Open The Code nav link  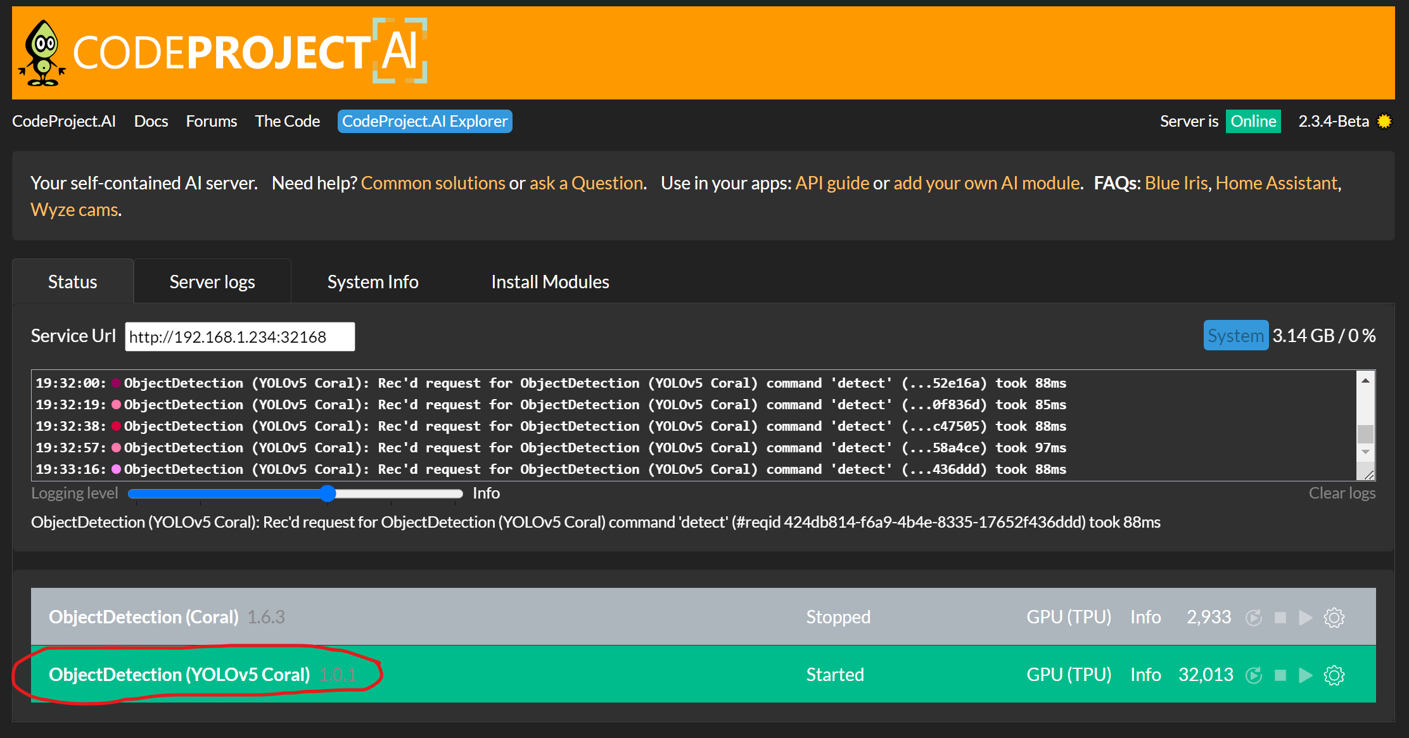click(287, 121)
